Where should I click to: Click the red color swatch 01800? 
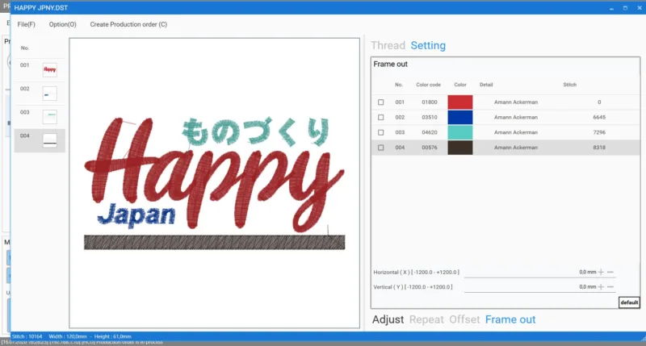pos(460,102)
